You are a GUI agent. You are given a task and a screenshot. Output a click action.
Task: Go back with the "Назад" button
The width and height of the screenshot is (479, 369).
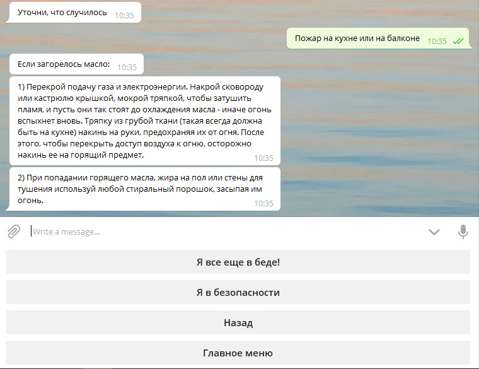[238, 322]
